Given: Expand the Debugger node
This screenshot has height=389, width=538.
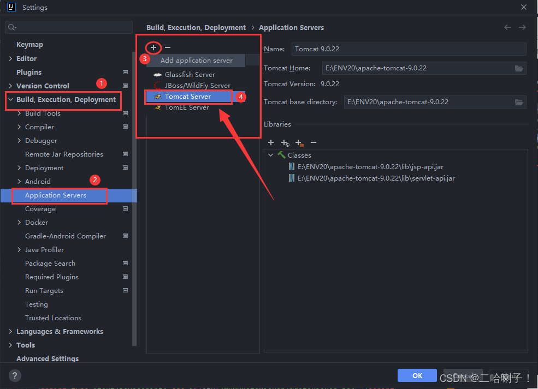Looking at the screenshot, I should [19, 141].
